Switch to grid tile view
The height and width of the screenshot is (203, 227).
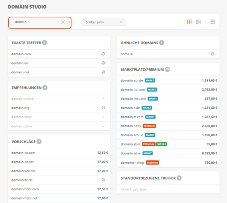190,22
